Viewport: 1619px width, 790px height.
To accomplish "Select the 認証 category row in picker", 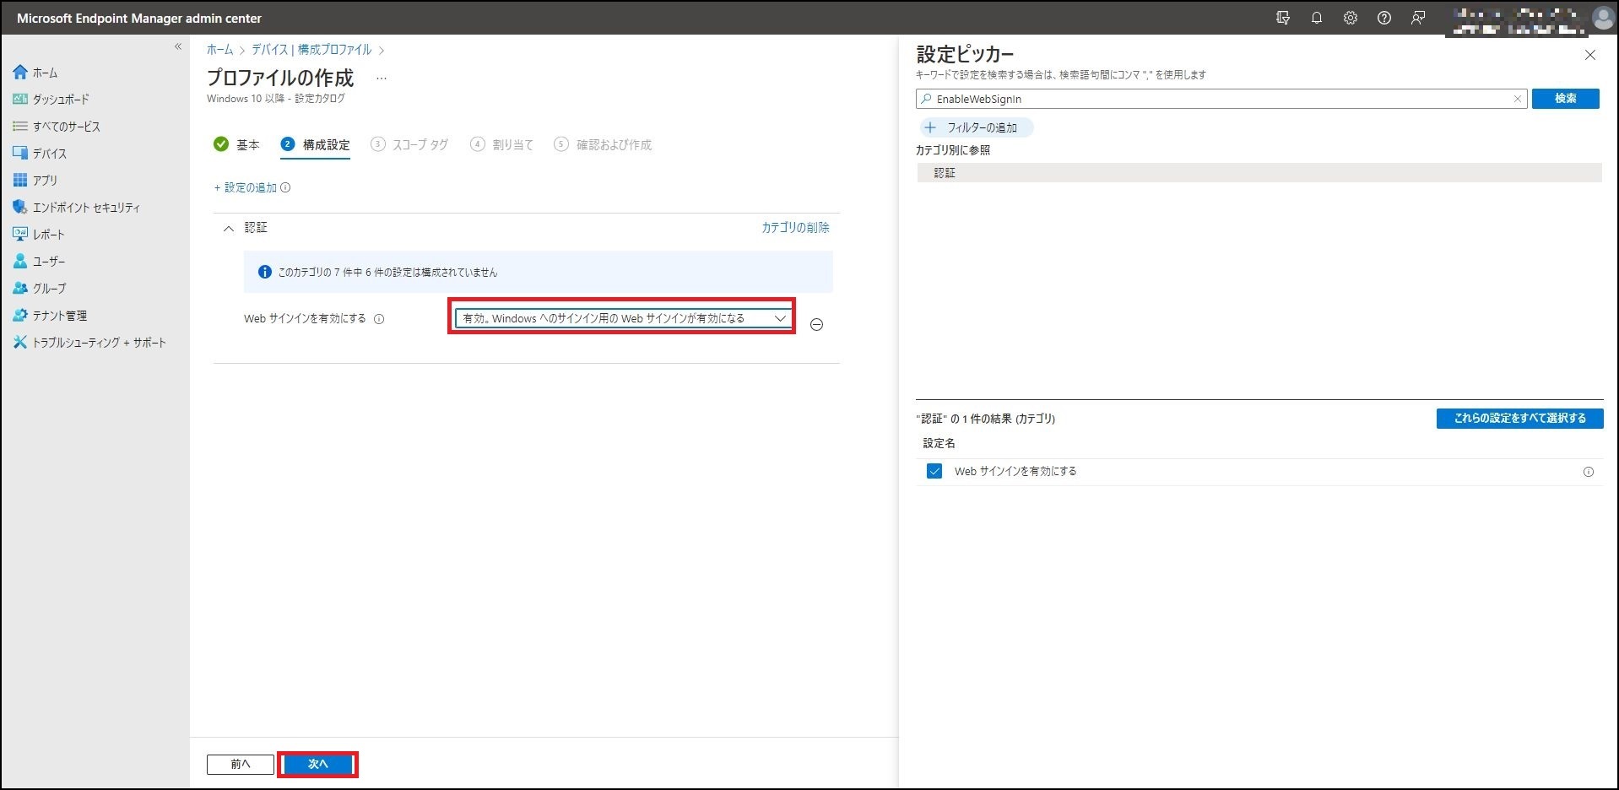I will [x=1259, y=173].
